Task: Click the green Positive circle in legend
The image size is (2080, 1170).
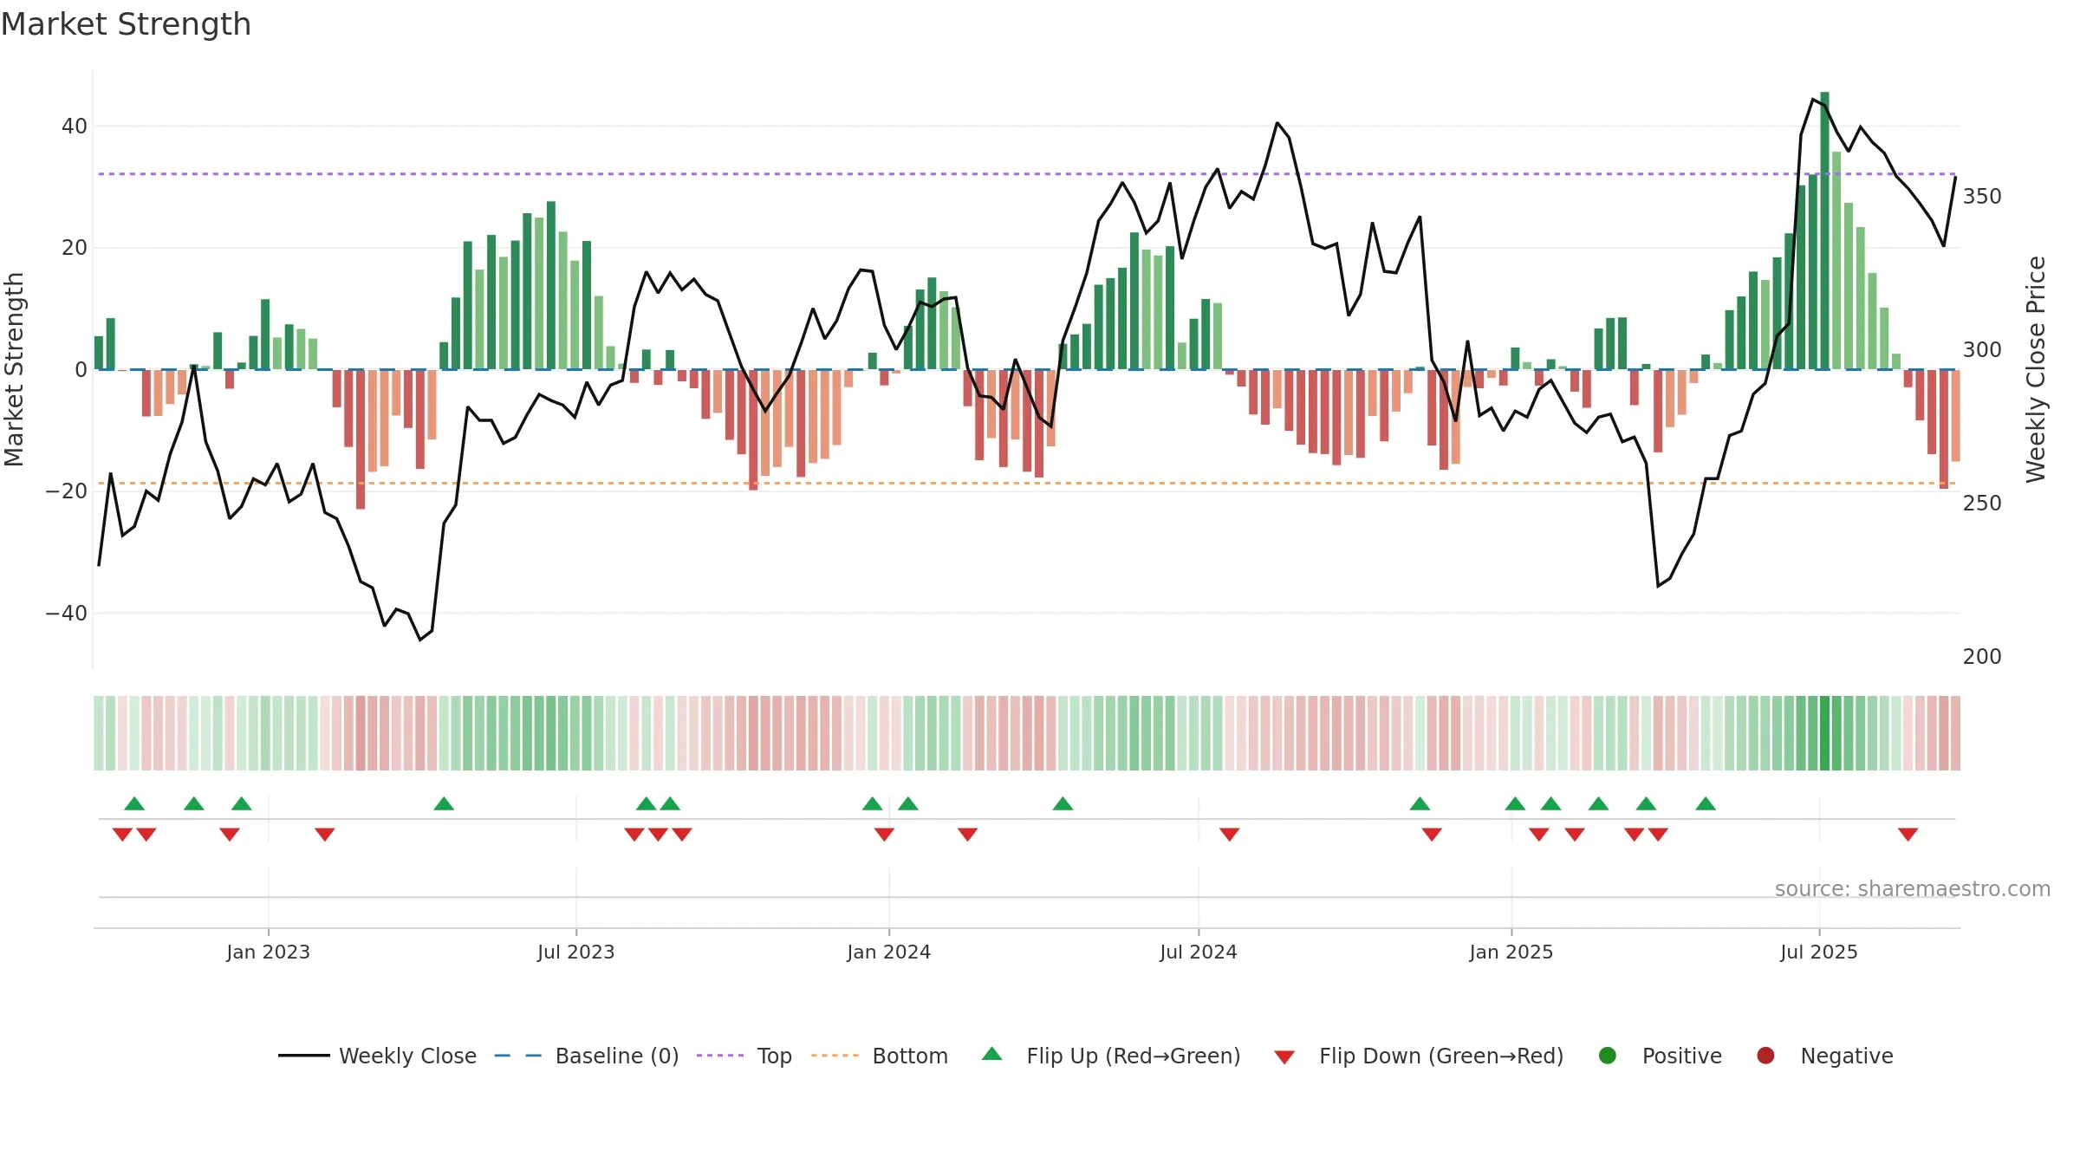Action: pos(1608,1056)
